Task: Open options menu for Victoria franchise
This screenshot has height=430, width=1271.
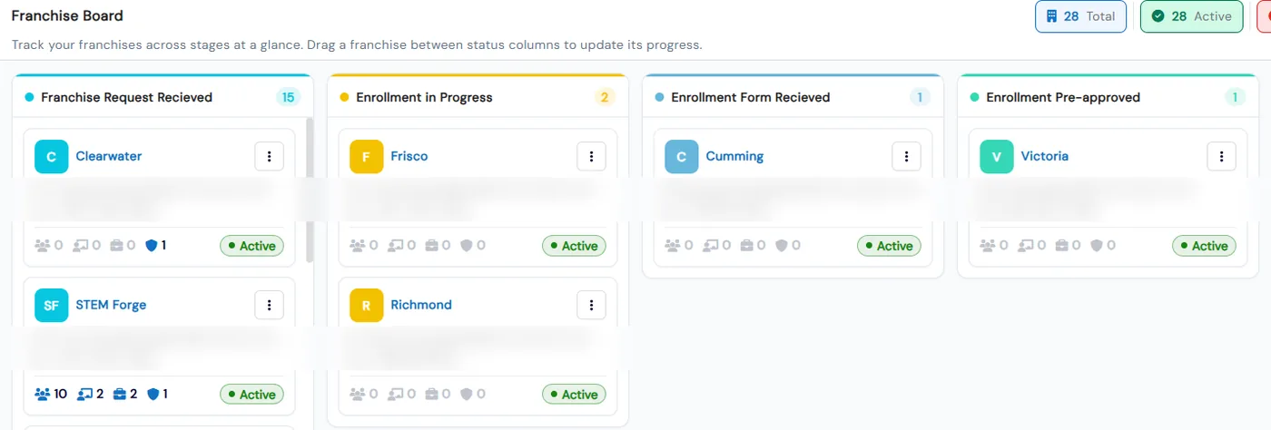Action: click(1221, 156)
